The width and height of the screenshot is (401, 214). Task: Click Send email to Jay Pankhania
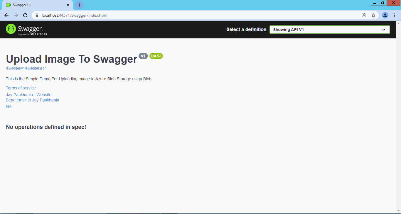click(33, 100)
